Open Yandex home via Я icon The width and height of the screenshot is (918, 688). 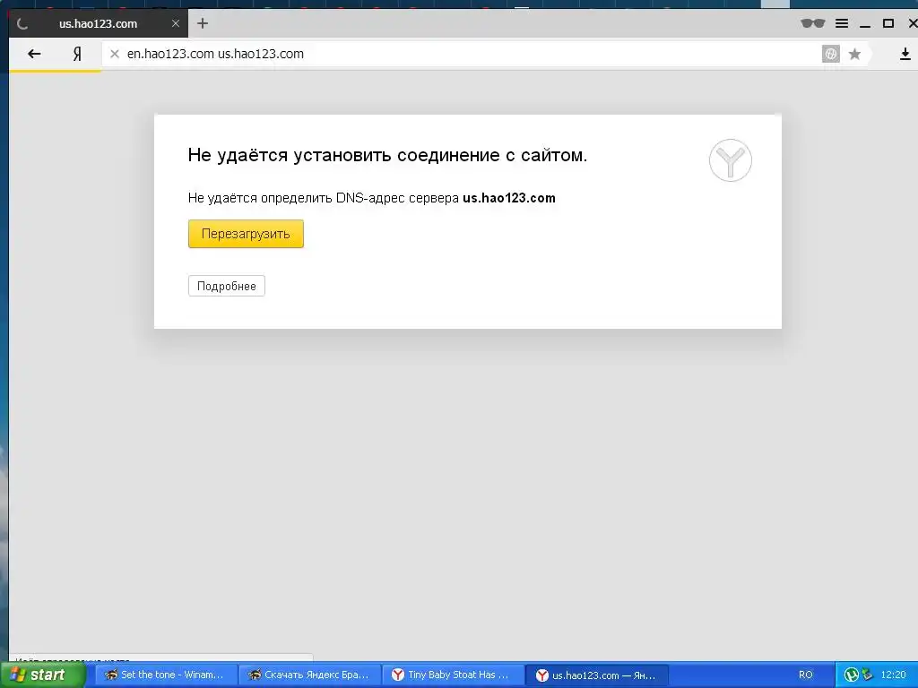(x=77, y=54)
